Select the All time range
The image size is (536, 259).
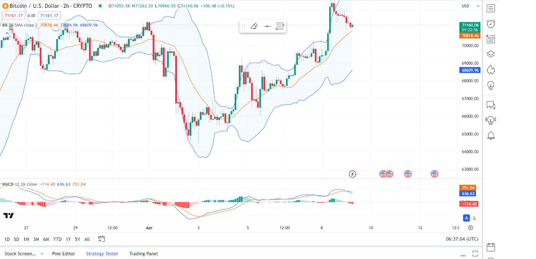(87, 239)
